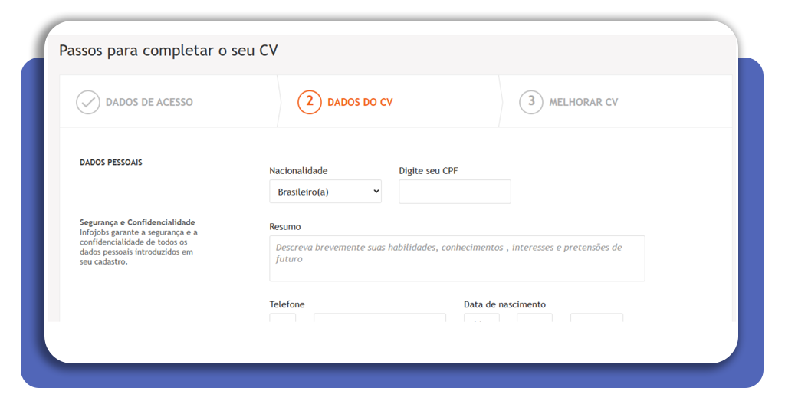
Task: Select the DADOS DO CV step label
Action: (360, 102)
